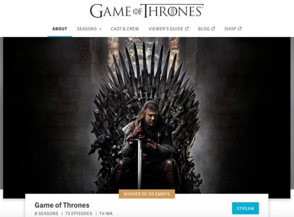294x217 pixels.
Task: Click the 73 Episodes label
Action: pyautogui.click(x=79, y=214)
